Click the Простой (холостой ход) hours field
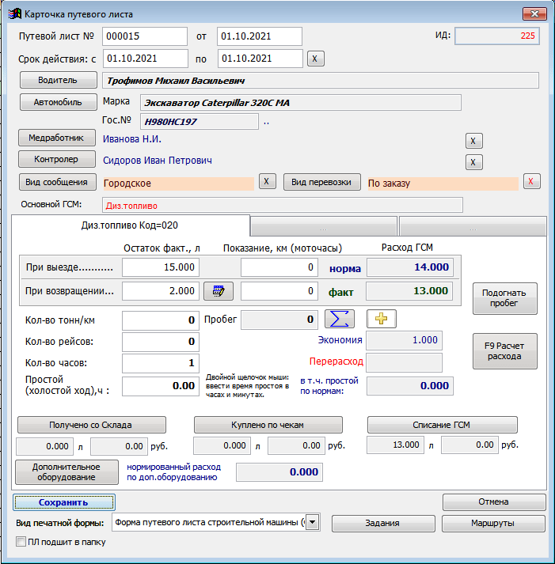Screen dimensions: 555x564 point(161,386)
